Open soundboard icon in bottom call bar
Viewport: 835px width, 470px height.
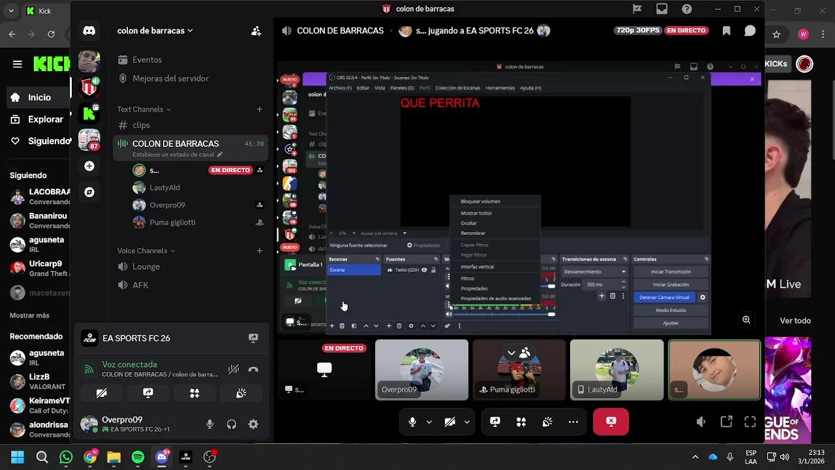tap(547, 422)
